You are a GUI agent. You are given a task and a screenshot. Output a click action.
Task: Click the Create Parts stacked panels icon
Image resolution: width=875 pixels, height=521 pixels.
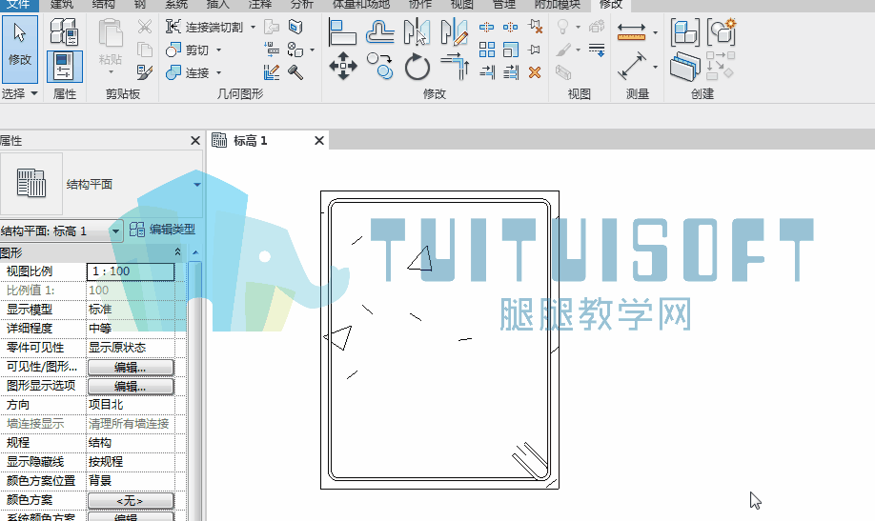coord(684,67)
